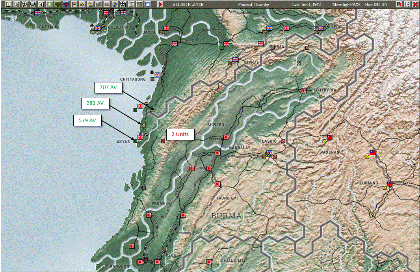Select the Japanese base at Myitkyina
420x272 pixels.
pyautogui.click(x=303, y=91)
